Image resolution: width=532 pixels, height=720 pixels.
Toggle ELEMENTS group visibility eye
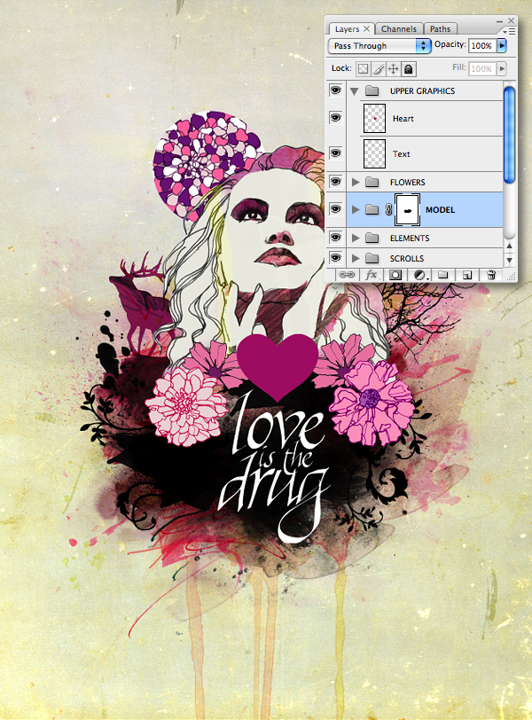[x=335, y=238]
